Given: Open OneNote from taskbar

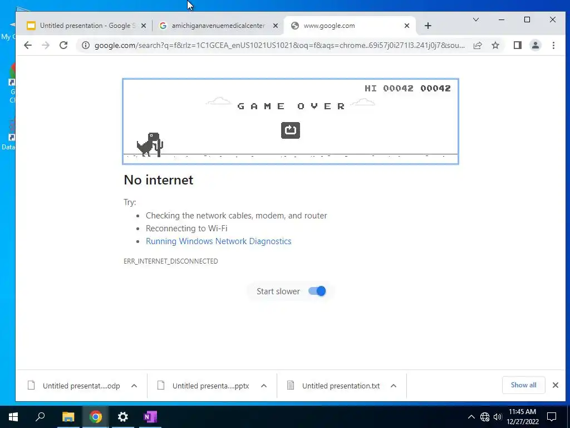Looking at the screenshot, I should 150,417.
